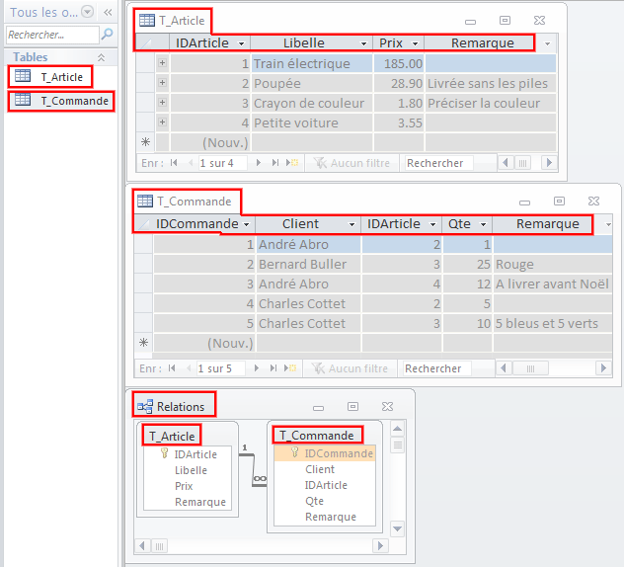Click the Rechercher search field in navigation pane
624x567 pixels.
tap(52, 35)
